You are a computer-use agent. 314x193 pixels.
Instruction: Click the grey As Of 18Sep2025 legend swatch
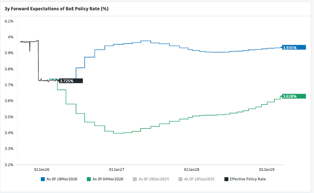click(180, 179)
